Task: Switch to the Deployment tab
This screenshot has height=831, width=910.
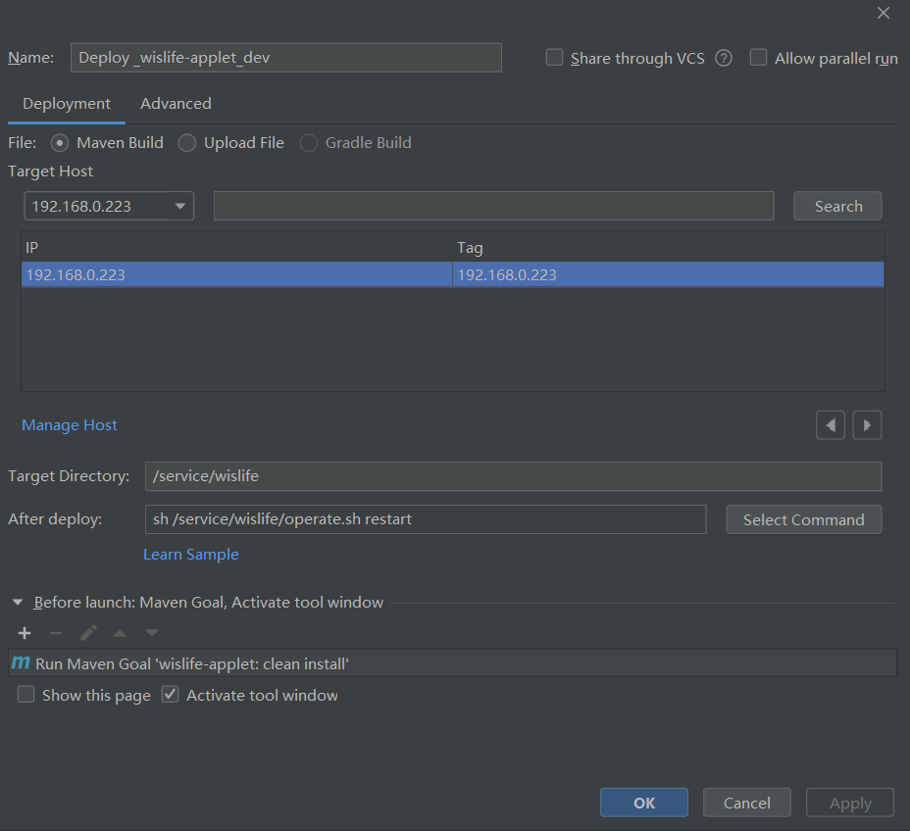Action: point(66,103)
